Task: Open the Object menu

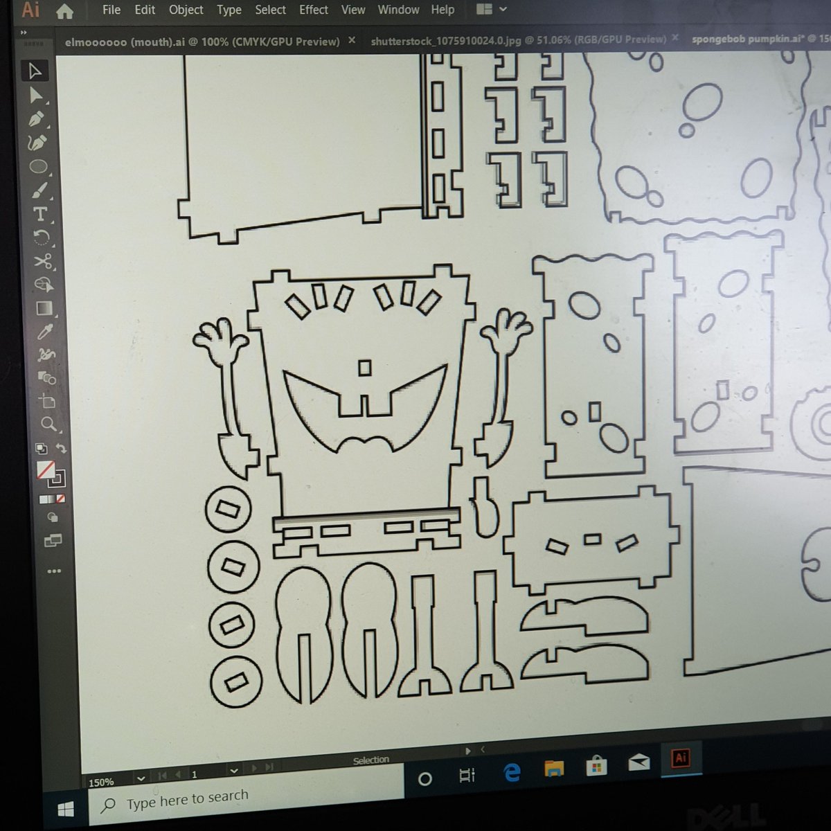Action: 186,10
